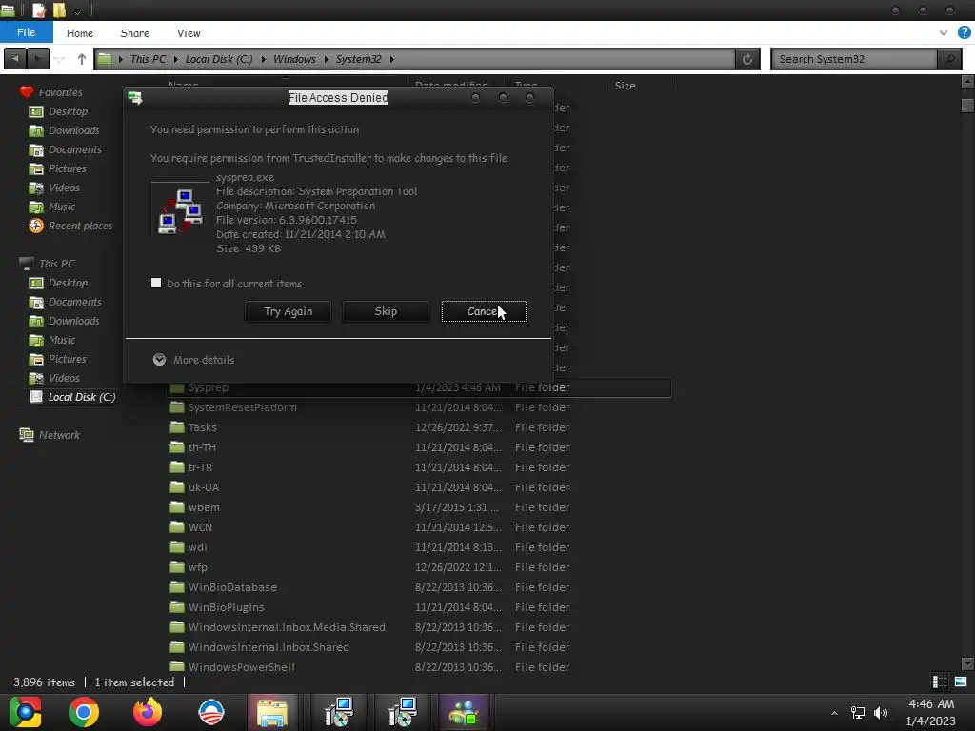Click the Search System32 input field
Screen dimensions: 975x731
tap(854, 59)
